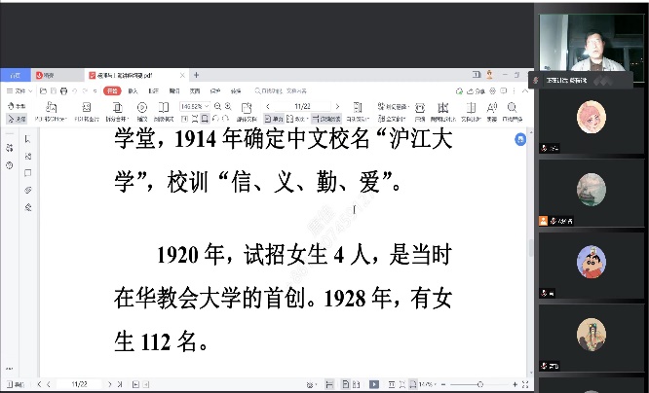Click first page arrow in status bar
The width and height of the screenshot is (649, 393).
click(x=39, y=384)
